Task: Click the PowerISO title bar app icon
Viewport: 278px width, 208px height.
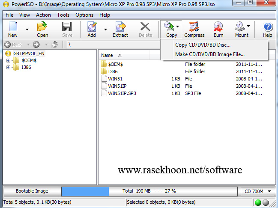Action: [x=6, y=4]
